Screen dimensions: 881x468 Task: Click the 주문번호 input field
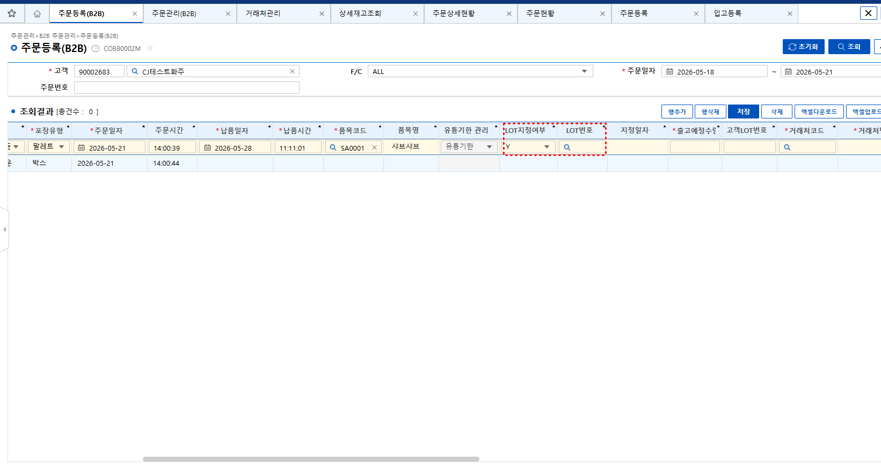(186, 87)
